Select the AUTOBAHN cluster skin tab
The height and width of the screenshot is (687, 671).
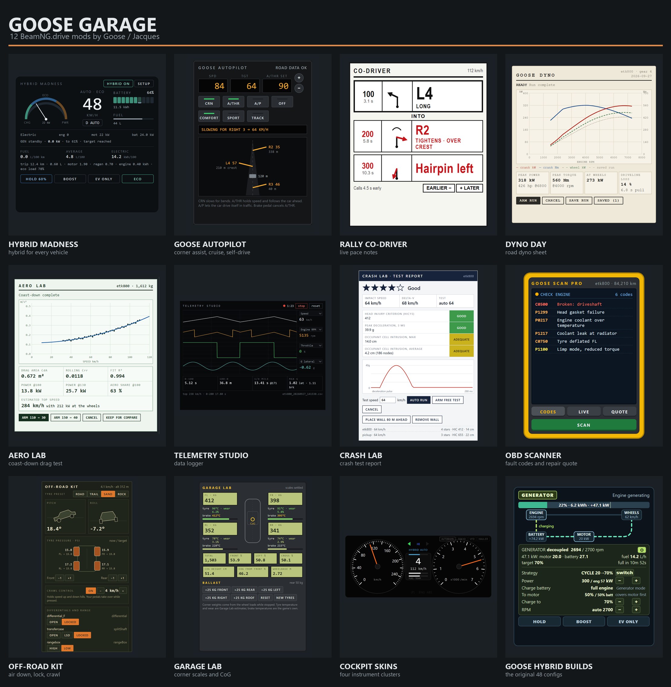[x=447, y=539]
